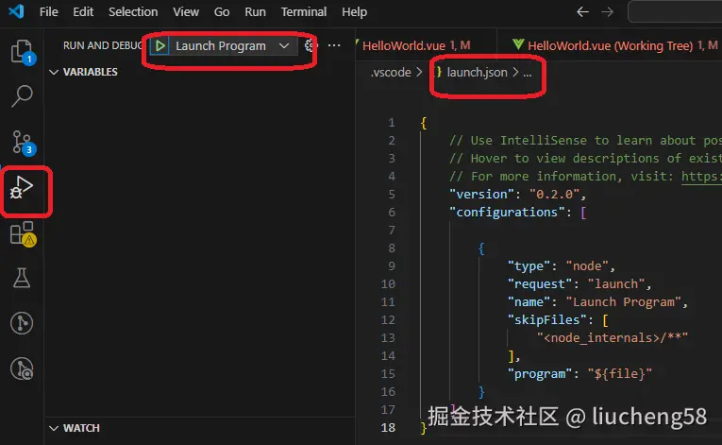Click the breadcrumb ellipsis after launch.json
The height and width of the screenshot is (445, 722).
(528, 73)
